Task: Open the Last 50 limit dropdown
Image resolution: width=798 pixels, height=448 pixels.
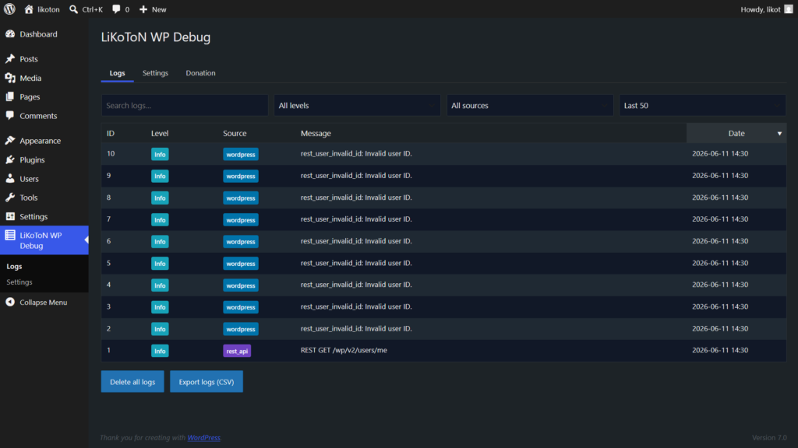Action: [x=702, y=106]
